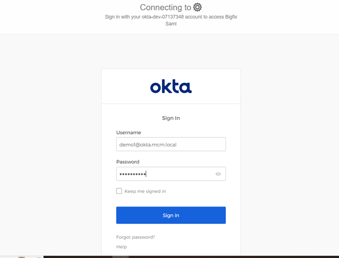Click the Password field label
339x258 pixels.
tap(128, 162)
